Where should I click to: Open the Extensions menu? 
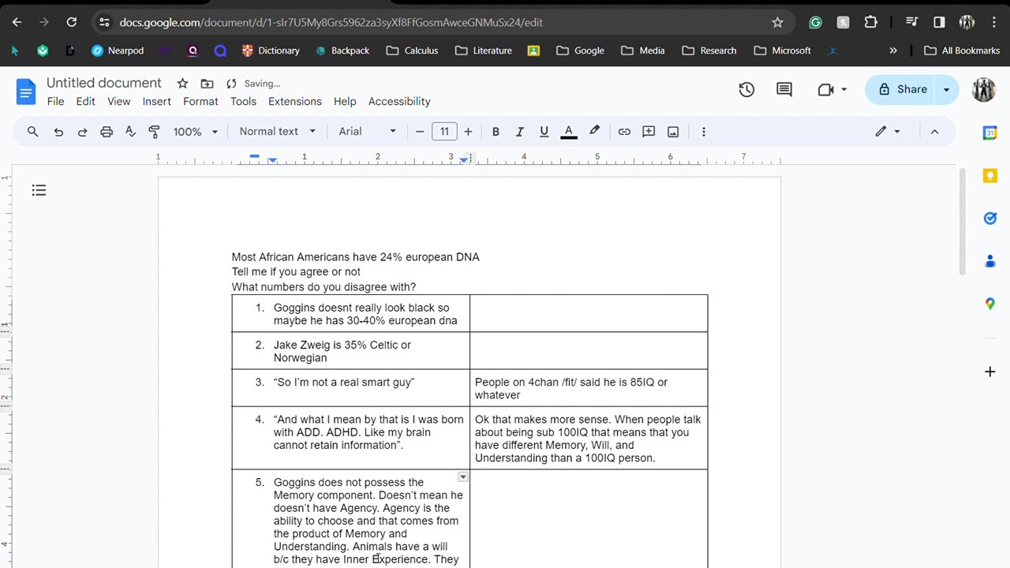(295, 101)
